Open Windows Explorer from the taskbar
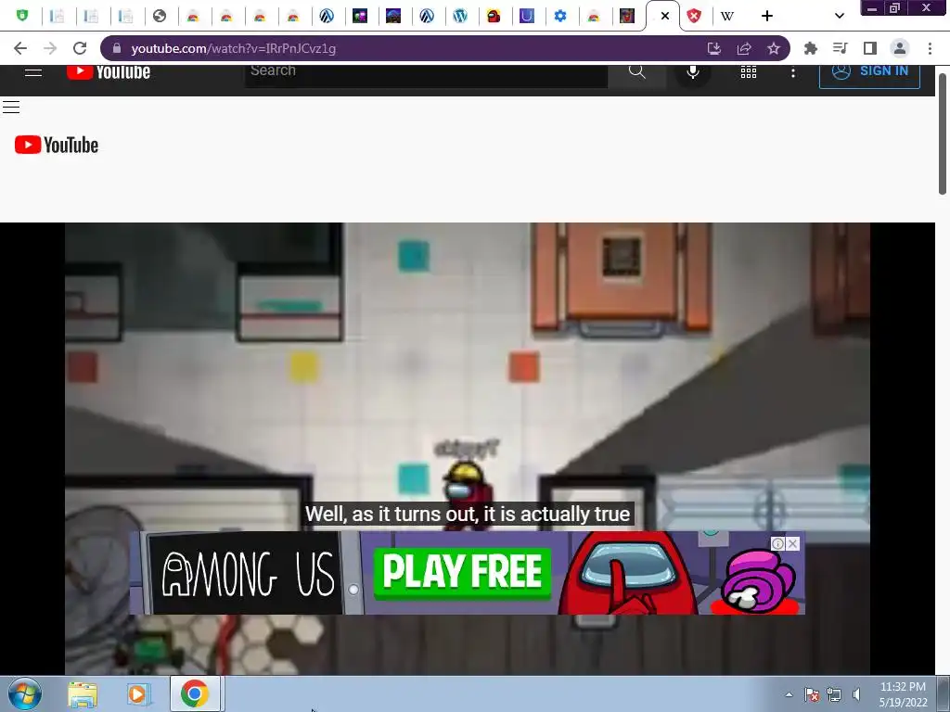 [x=83, y=694]
